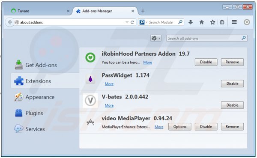257x158 pixels.
Task: Click the Services speech bubble icon
Action: (x=18, y=128)
